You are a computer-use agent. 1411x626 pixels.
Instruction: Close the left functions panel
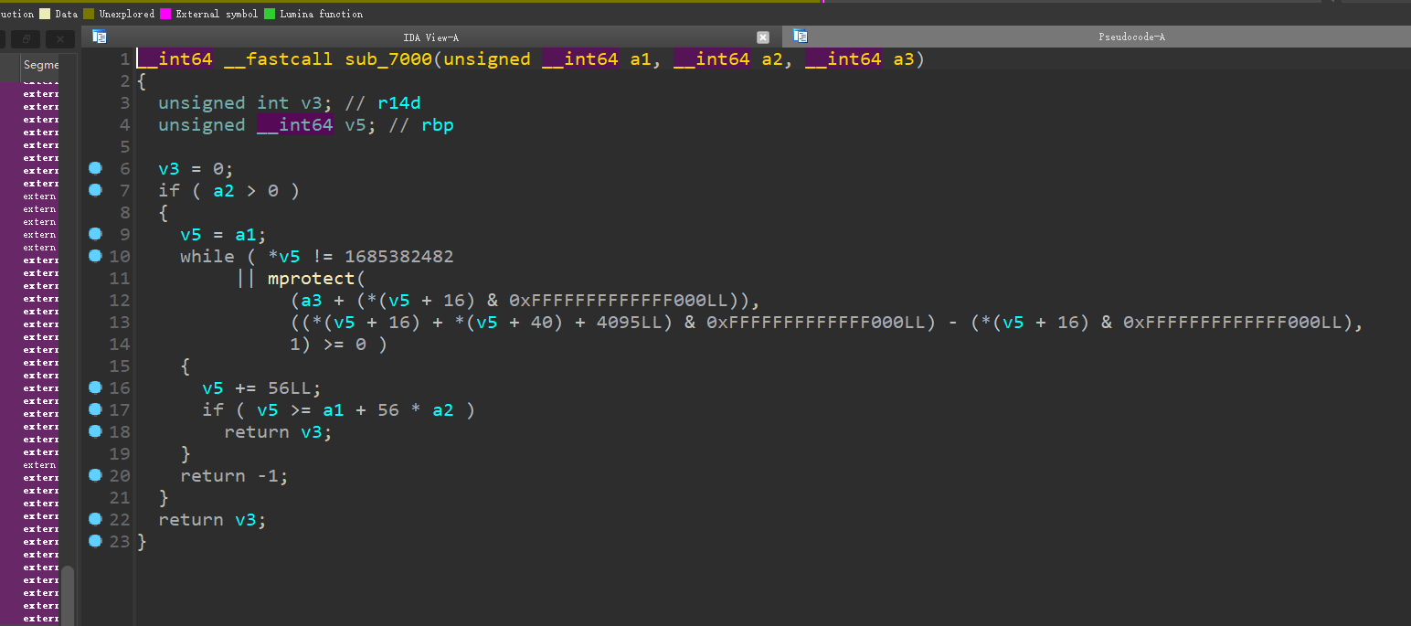(x=60, y=38)
